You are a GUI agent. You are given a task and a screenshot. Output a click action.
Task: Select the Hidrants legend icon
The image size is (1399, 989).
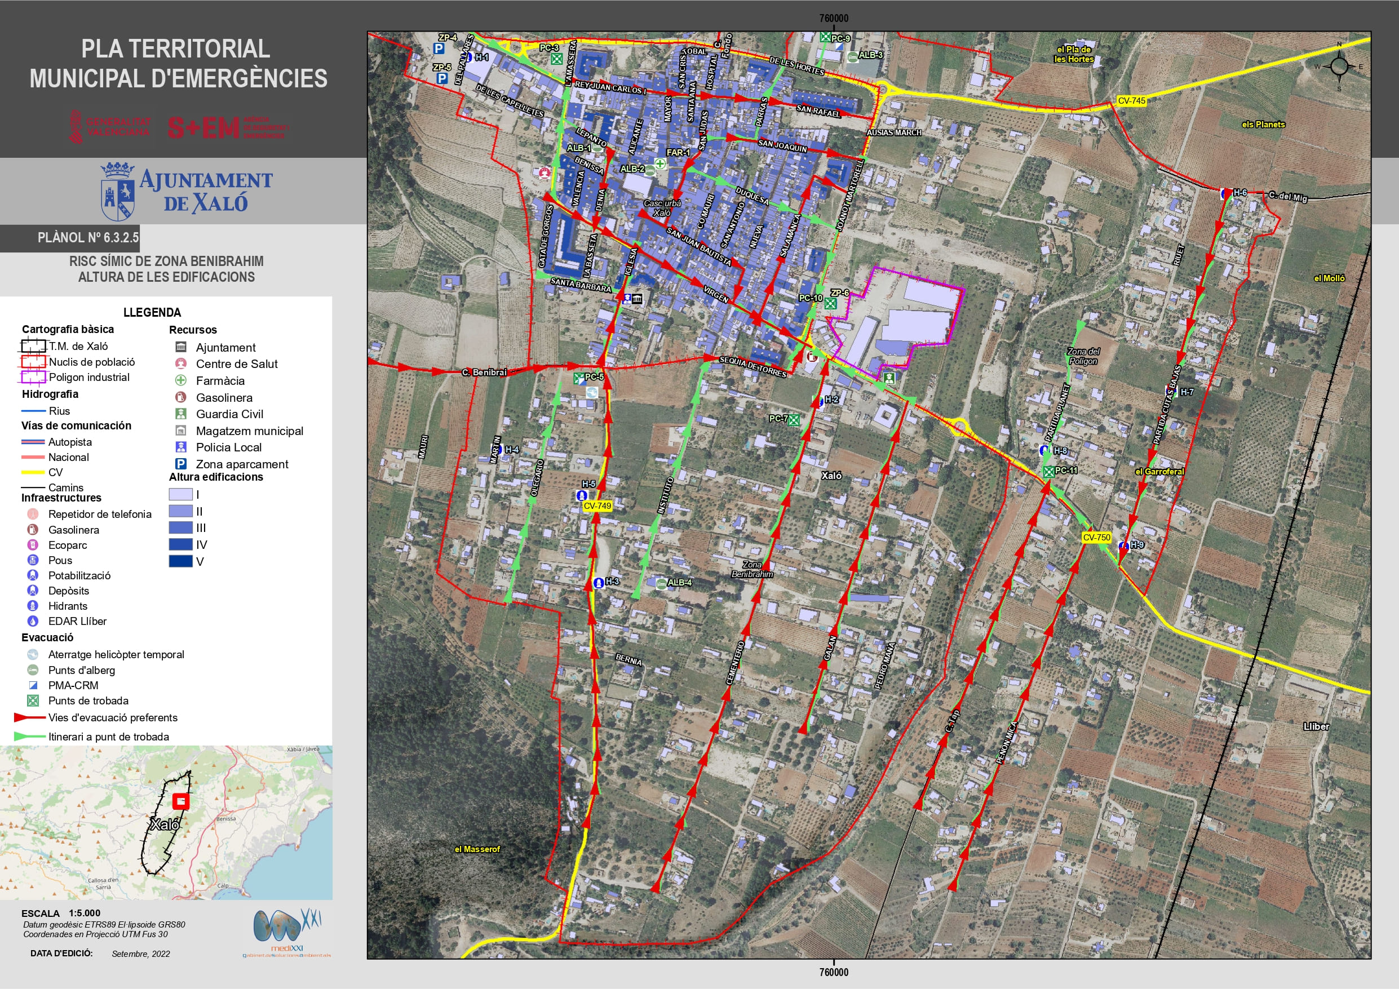click(33, 606)
